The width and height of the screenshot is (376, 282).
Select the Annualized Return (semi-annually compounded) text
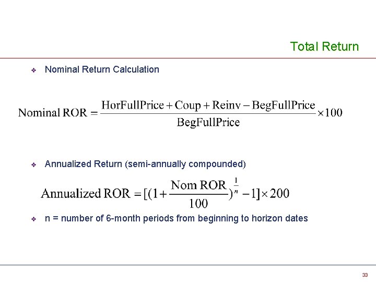[x=145, y=164]
